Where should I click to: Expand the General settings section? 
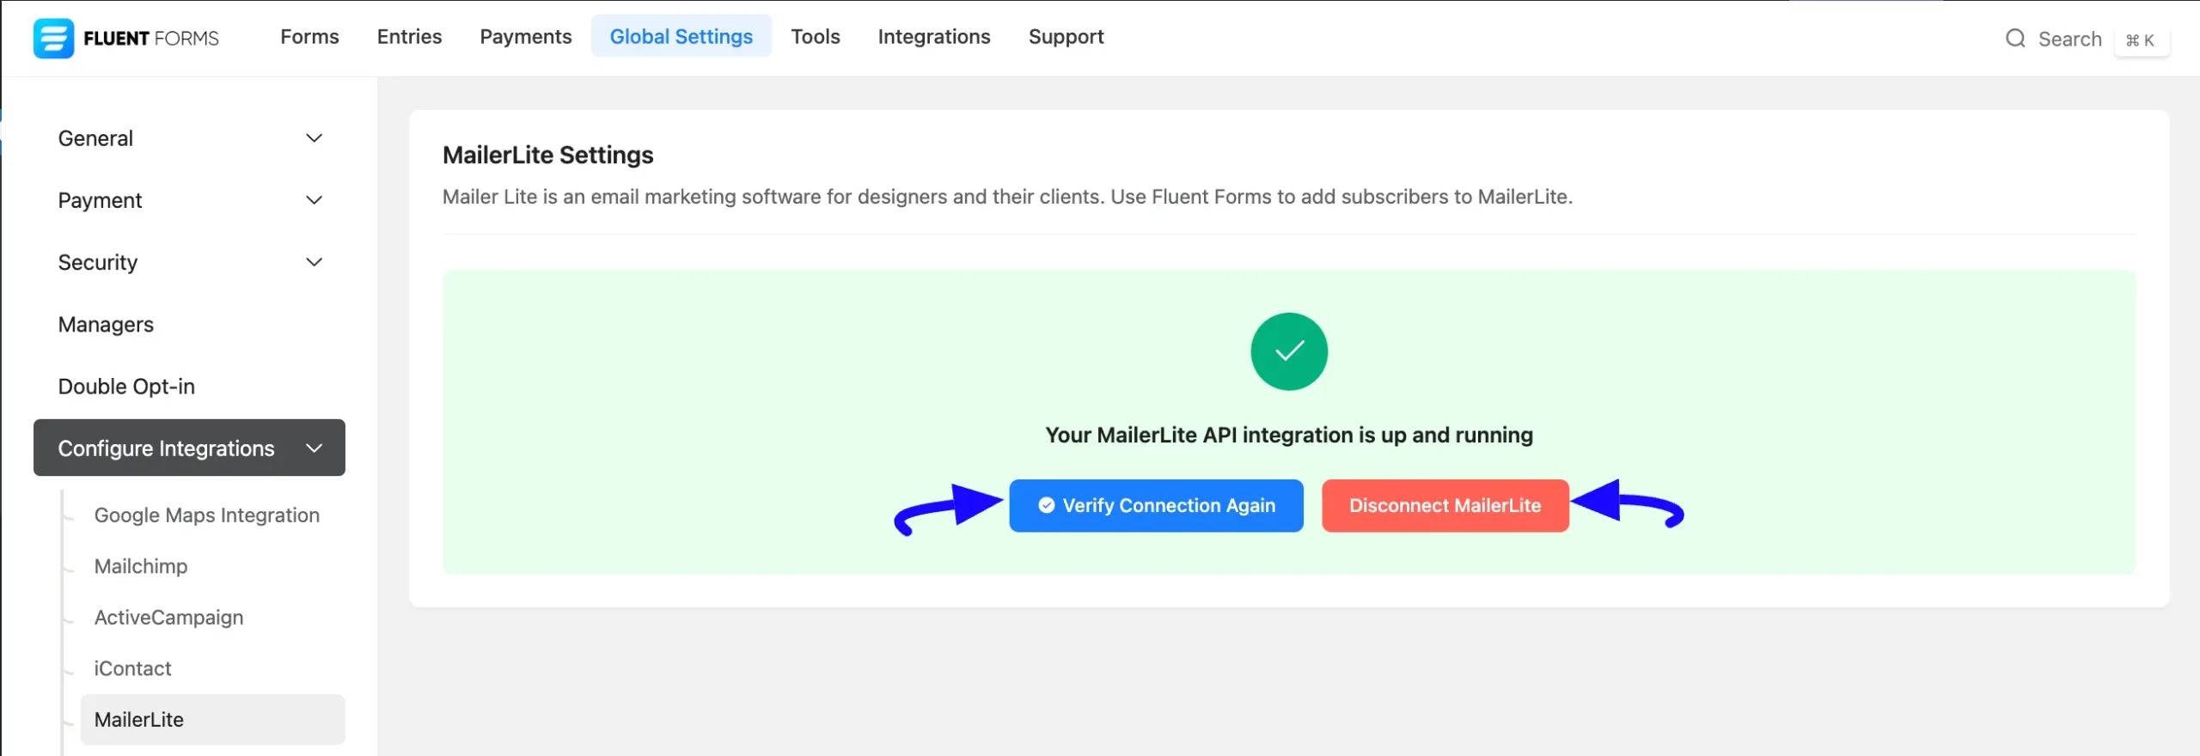coord(189,138)
